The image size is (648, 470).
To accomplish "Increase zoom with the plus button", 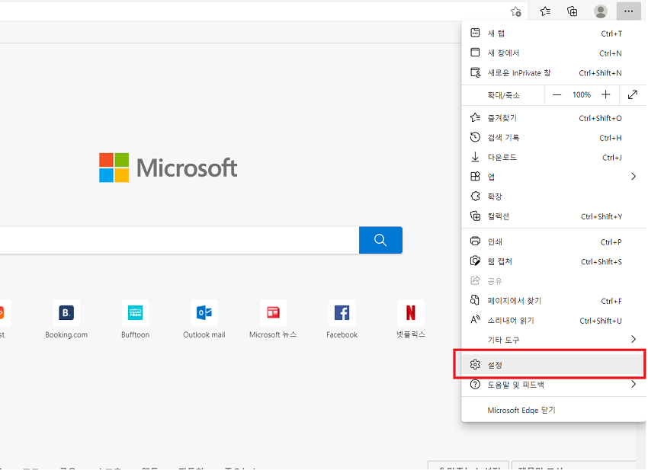I will (605, 94).
